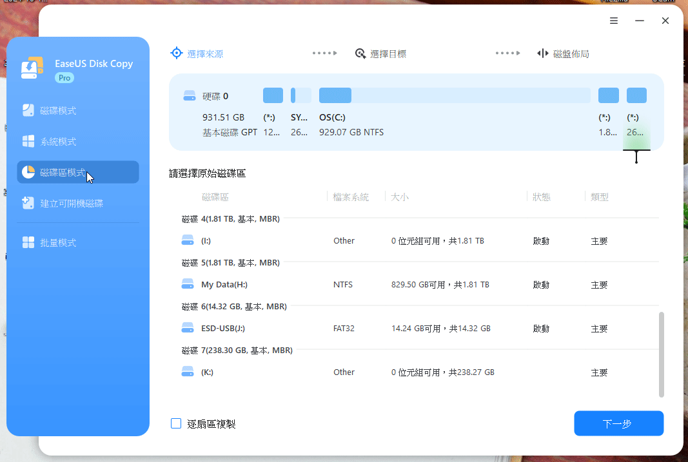Click the FAT32 file system cell
The height and width of the screenshot is (462, 688).
[344, 329]
